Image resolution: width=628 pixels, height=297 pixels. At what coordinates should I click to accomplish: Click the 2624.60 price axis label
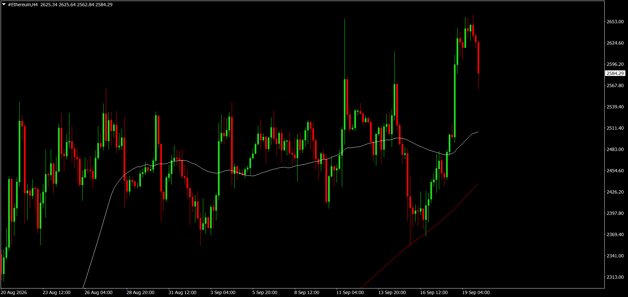click(615, 43)
